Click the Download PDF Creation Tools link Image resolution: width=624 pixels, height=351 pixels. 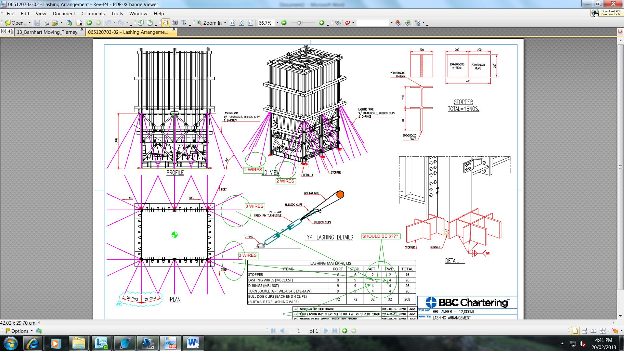point(606,13)
